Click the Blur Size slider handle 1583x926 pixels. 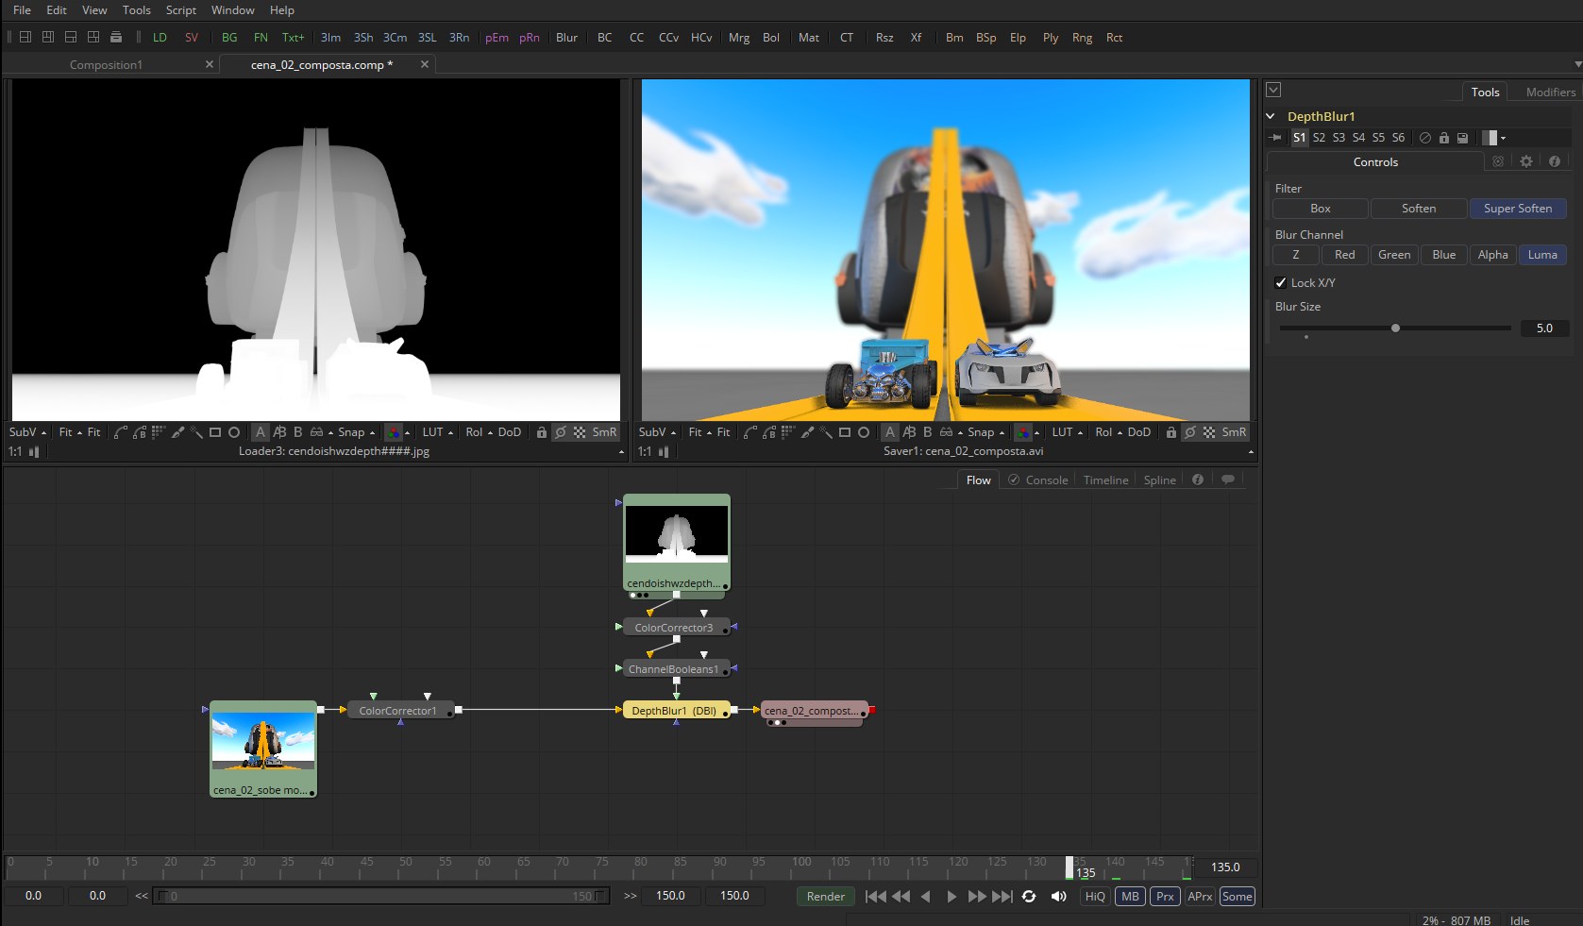1395,328
